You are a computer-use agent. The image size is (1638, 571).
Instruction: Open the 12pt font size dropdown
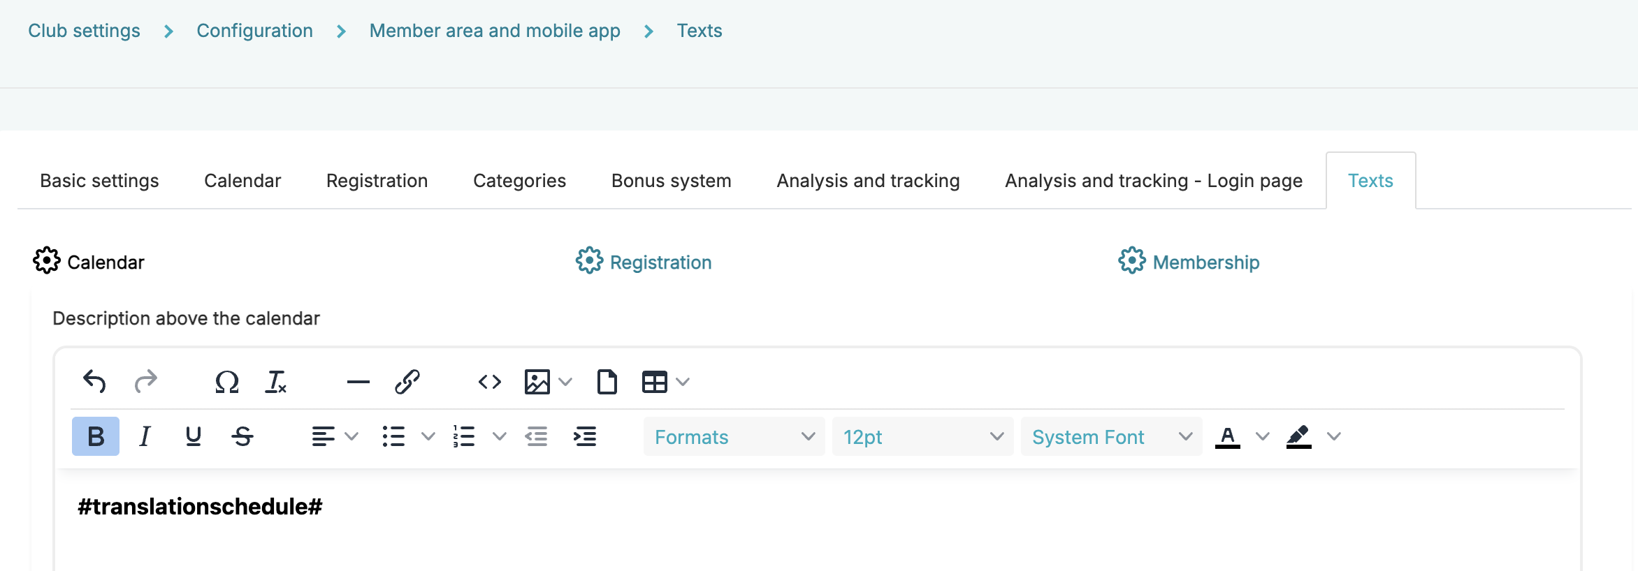click(922, 437)
